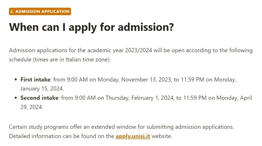Click the "February 1, 2024" date text
The height and width of the screenshot is (146, 262).
(x=153, y=98)
